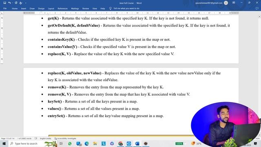Switch to the Insert ribbon tab
The image size is (261, 147).
click(x=24, y=9)
